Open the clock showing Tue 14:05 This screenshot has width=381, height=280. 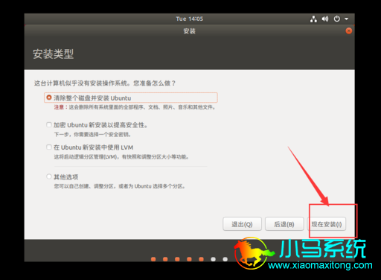point(190,19)
